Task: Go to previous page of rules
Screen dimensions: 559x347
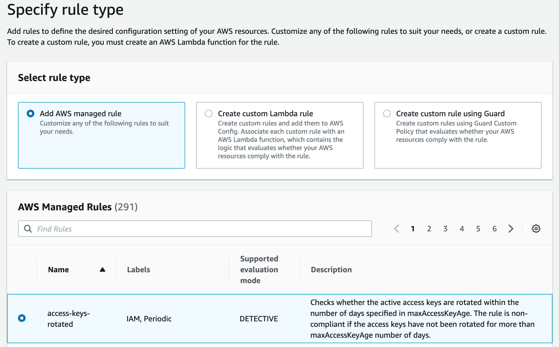Action: (x=397, y=229)
